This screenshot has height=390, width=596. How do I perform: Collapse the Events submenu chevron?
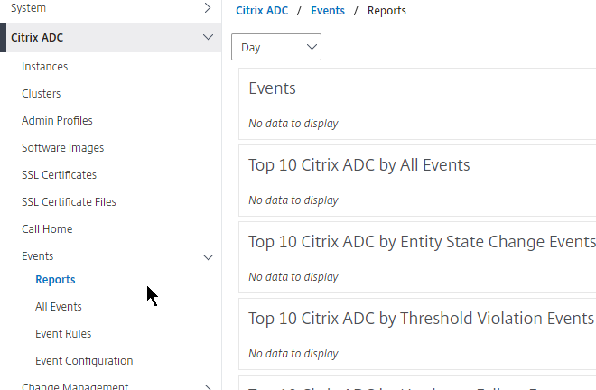coord(208,257)
